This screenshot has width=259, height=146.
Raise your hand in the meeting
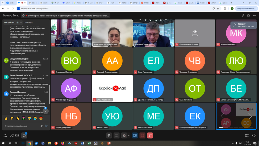click(x=109, y=136)
